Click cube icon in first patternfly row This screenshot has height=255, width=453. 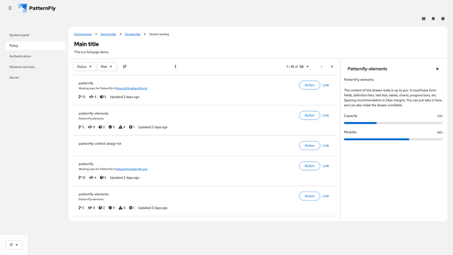coord(102,97)
